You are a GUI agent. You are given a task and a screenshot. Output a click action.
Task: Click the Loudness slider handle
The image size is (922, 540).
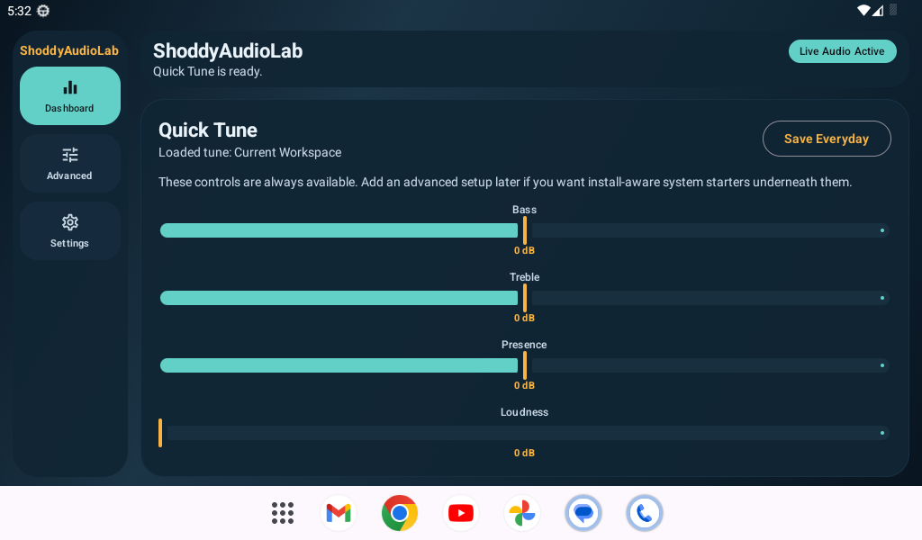(161, 433)
